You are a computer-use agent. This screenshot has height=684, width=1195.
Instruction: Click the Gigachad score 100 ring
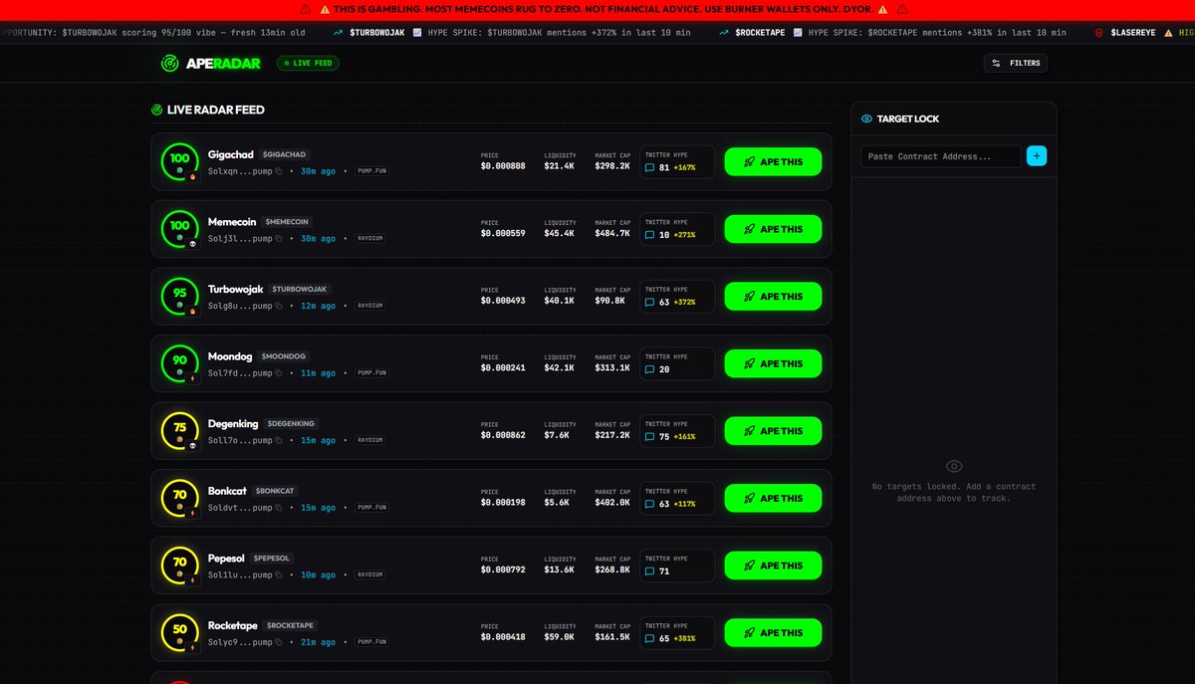(x=179, y=161)
